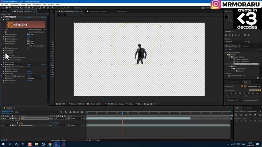Select the Roto Brush tool

point(48,8)
